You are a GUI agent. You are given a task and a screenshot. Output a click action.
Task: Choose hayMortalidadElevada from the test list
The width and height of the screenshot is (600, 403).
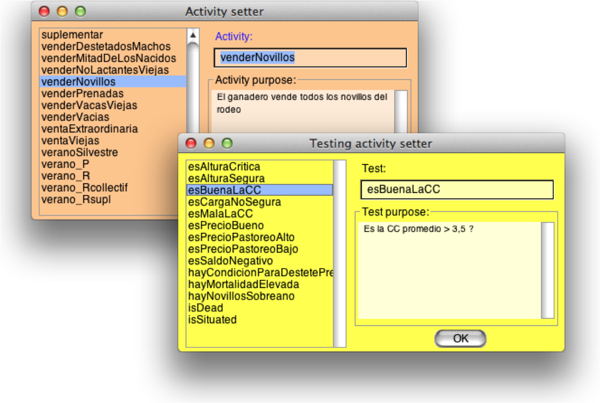(x=243, y=284)
